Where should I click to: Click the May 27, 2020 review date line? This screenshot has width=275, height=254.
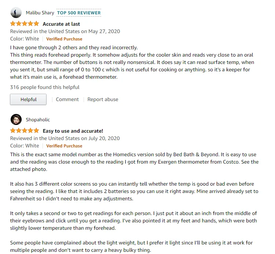tap(65, 32)
